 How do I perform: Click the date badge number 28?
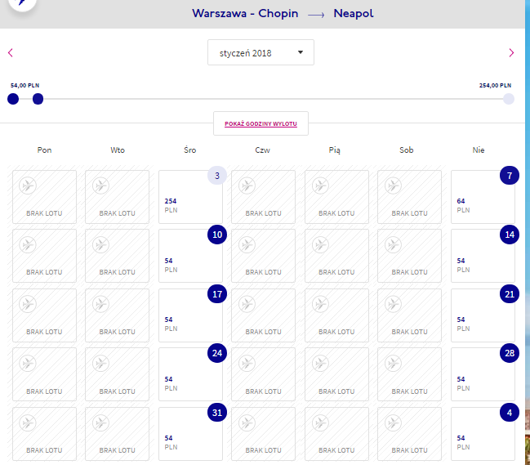pos(510,353)
